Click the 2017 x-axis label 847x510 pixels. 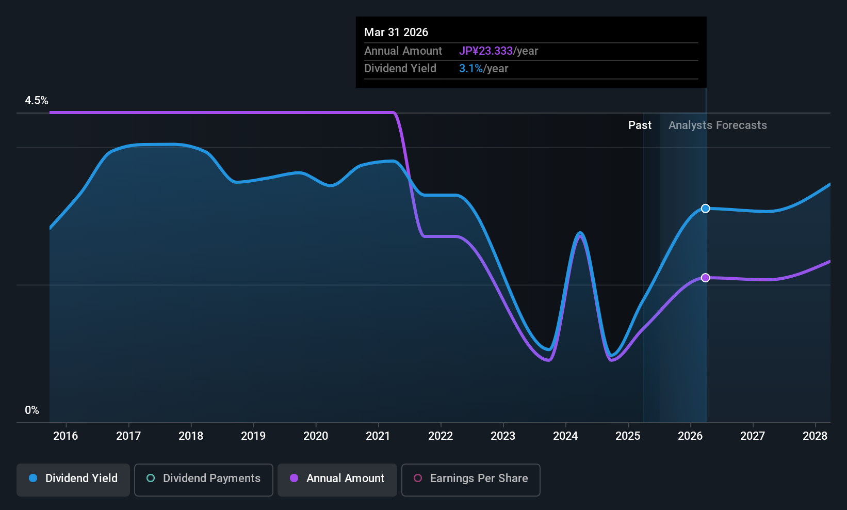(128, 436)
